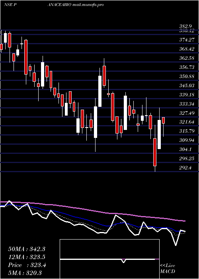
Task: Click the 339.18 price axis label
Action: tap(187, 95)
